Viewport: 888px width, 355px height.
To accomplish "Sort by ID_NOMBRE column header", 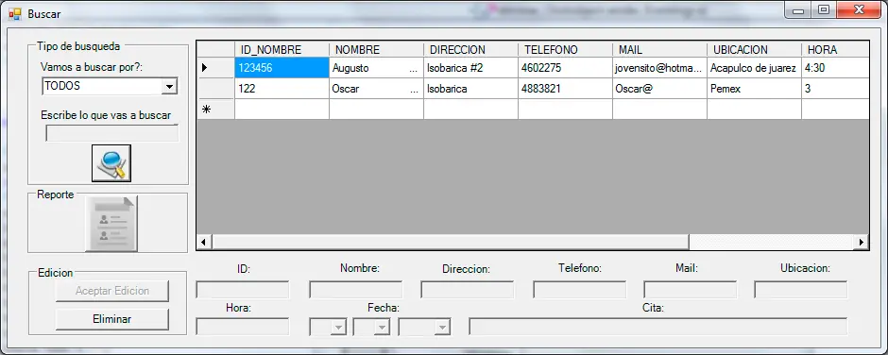I will tap(282, 50).
